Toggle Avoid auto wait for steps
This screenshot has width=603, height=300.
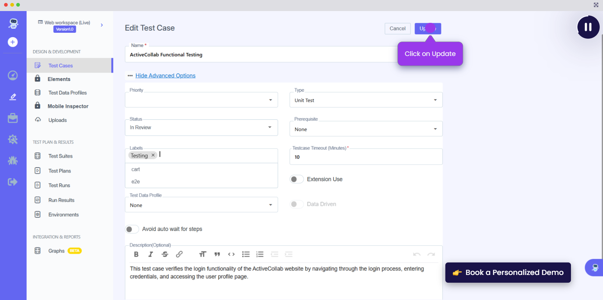click(132, 229)
